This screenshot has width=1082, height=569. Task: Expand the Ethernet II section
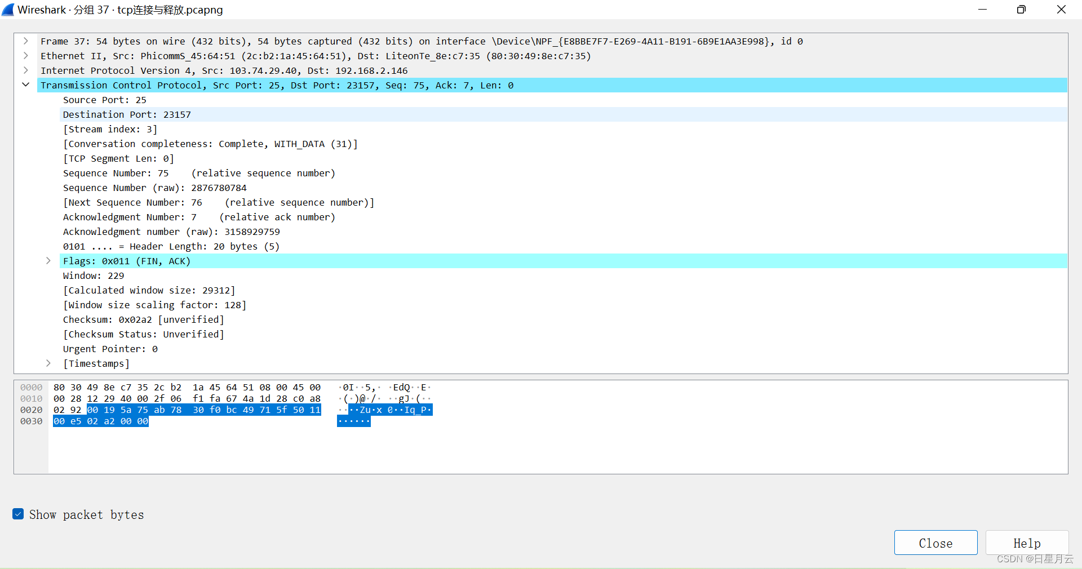coord(26,56)
